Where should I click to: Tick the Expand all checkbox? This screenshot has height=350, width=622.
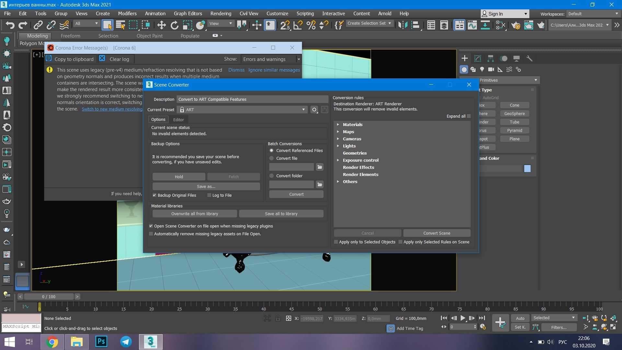469,116
